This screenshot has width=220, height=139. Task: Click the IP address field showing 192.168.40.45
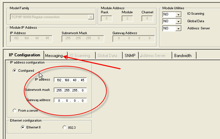(x=70, y=80)
